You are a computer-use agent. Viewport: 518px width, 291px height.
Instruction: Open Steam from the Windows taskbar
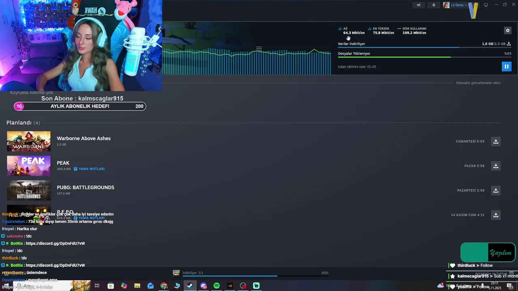[x=190, y=286]
